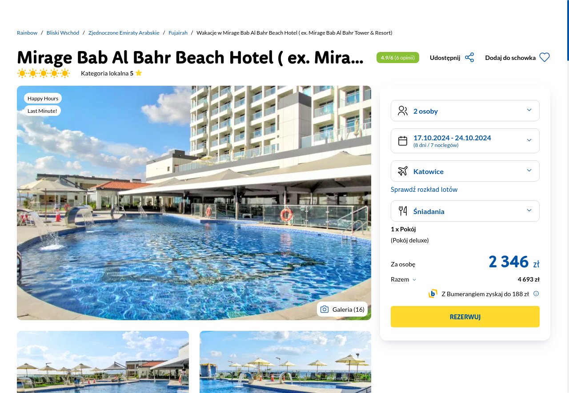The image size is (569, 393).
Task: Click the cutlery icon beside Śniadania
Action: (x=403, y=211)
